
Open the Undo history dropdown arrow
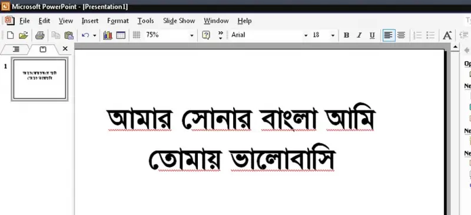click(x=94, y=35)
